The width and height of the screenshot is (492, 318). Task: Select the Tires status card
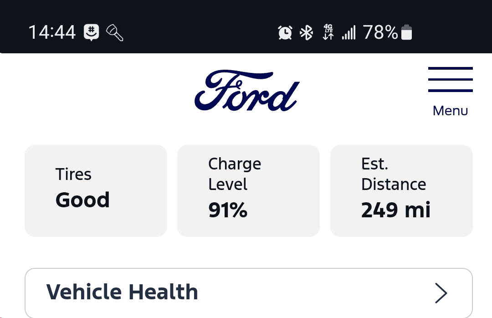point(96,190)
